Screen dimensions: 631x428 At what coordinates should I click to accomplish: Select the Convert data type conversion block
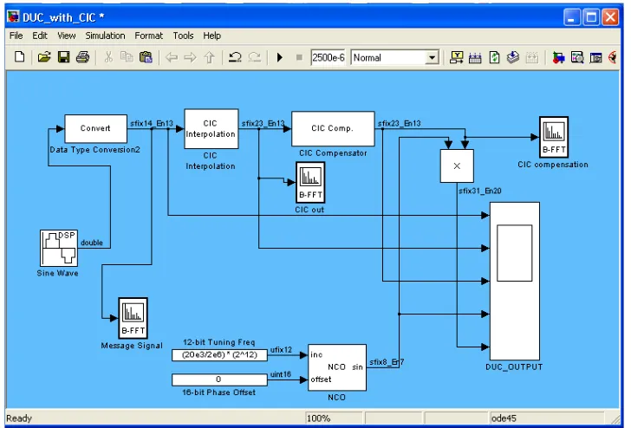(95, 129)
